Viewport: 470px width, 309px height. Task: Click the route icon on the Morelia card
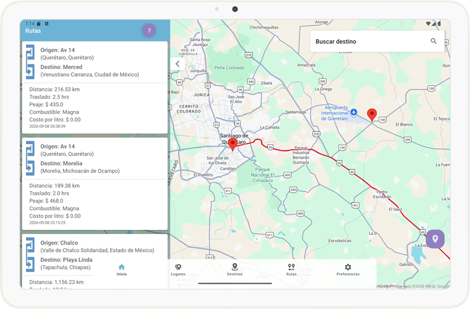30,158
